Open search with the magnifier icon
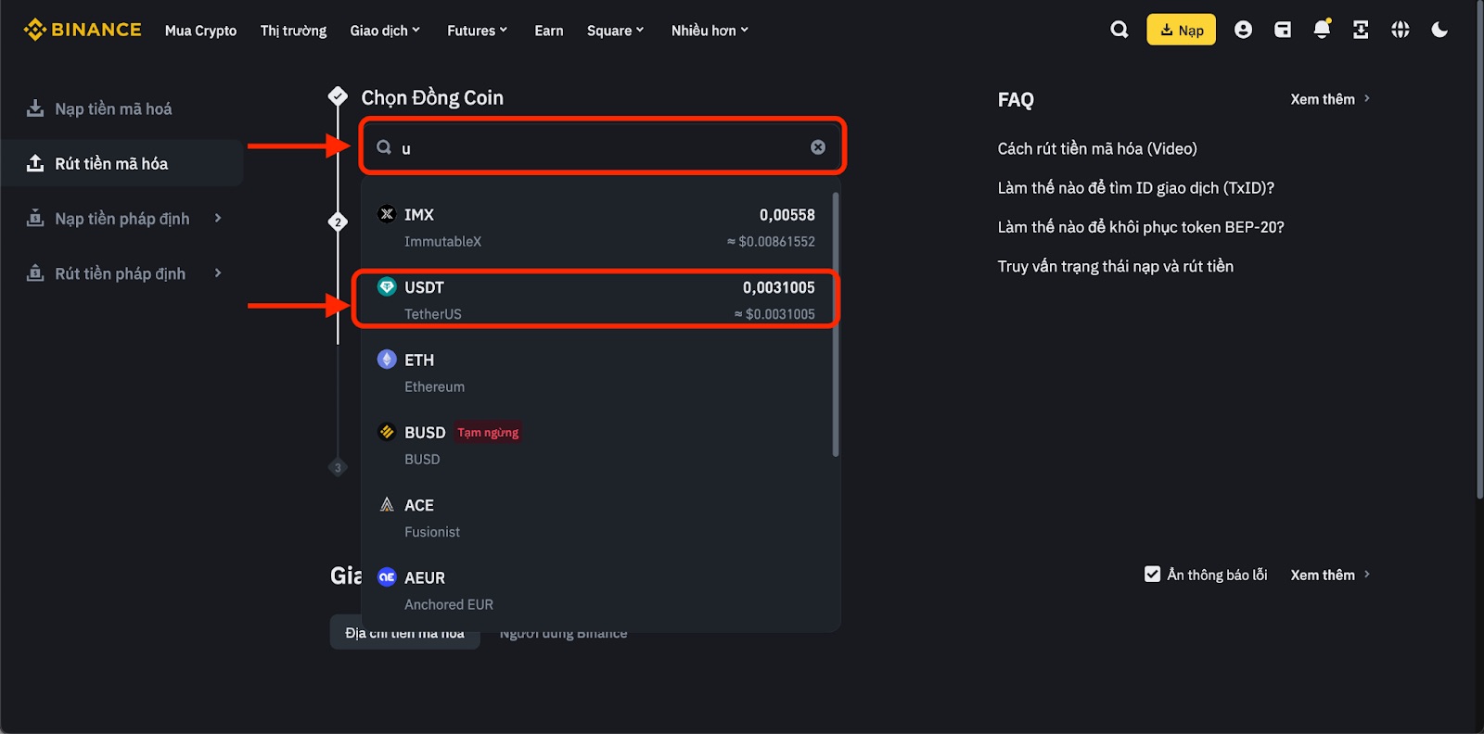Viewport: 1484px width, 734px height. coord(1119,29)
